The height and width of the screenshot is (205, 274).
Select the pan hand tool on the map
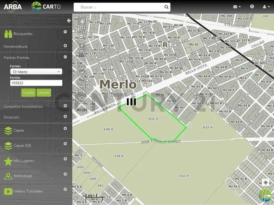pyautogui.click(x=82, y=20)
